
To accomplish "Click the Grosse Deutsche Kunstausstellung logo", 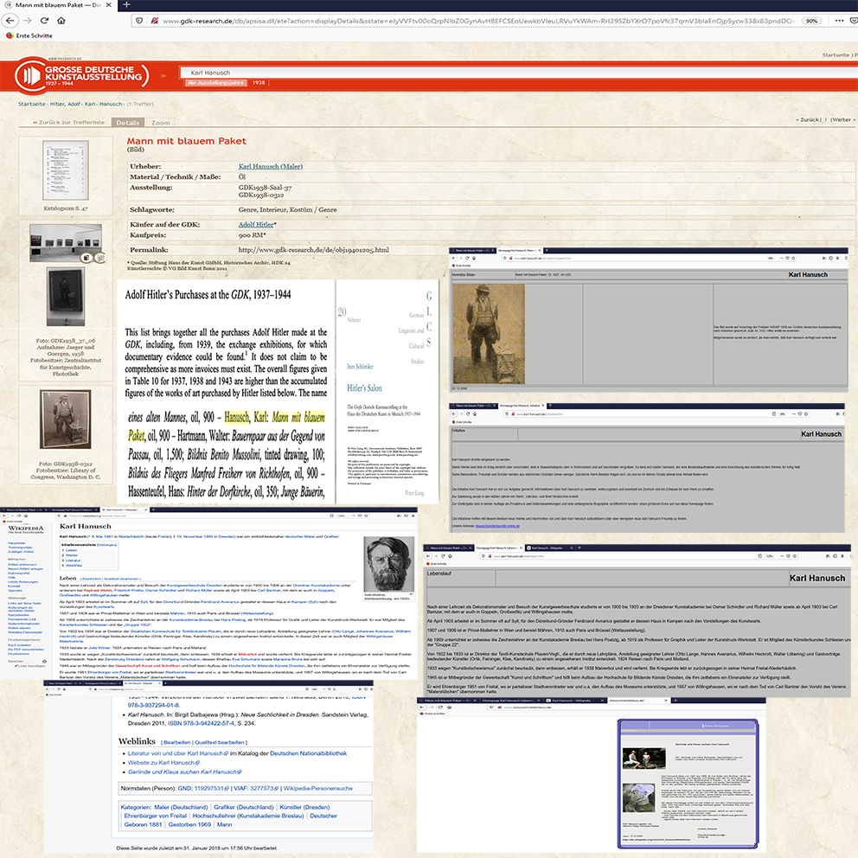I will click(x=80, y=75).
